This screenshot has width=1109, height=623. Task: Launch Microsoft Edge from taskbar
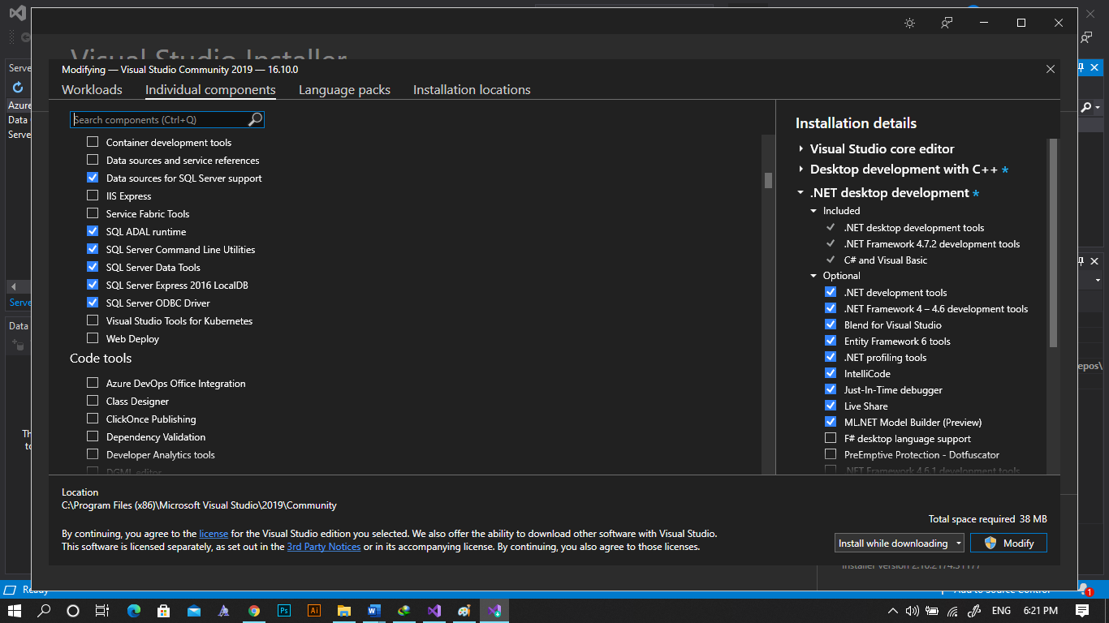point(134,611)
